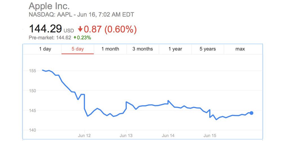Select the max range tab
Viewport: 282px width, 141px height.
[x=240, y=49]
